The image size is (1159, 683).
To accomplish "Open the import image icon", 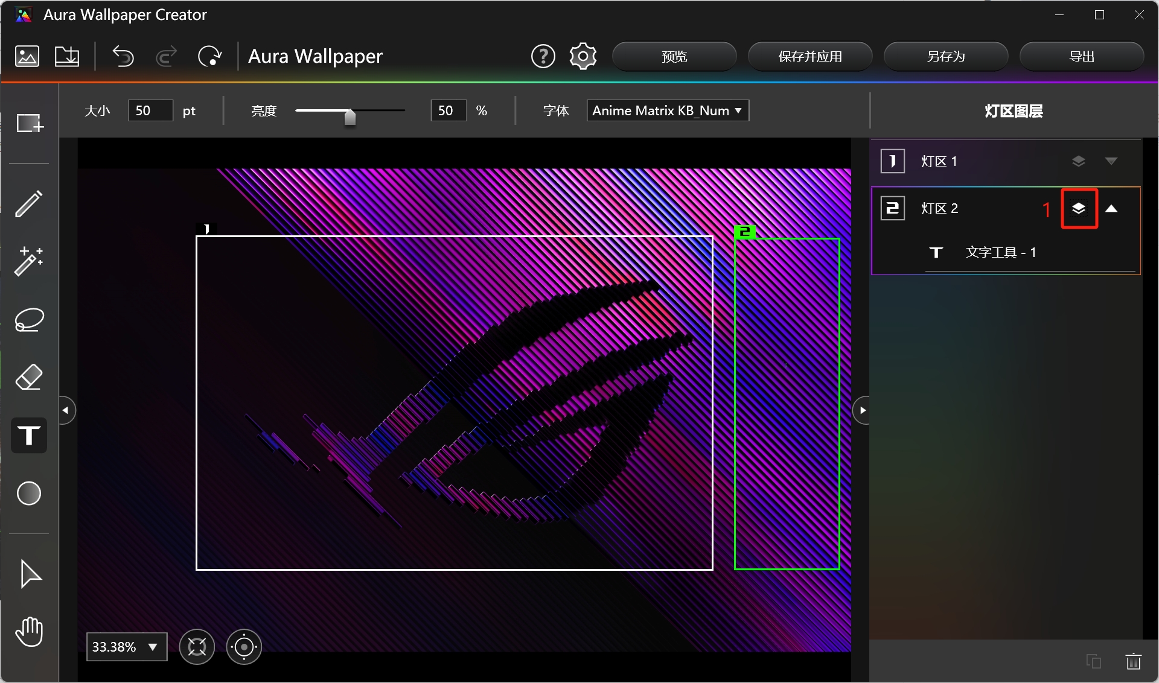I will (27, 56).
